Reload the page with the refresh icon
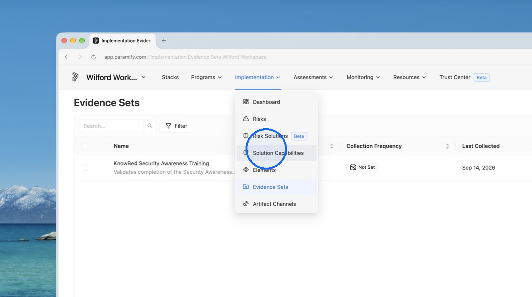This screenshot has height=297, width=532. pyautogui.click(x=94, y=57)
